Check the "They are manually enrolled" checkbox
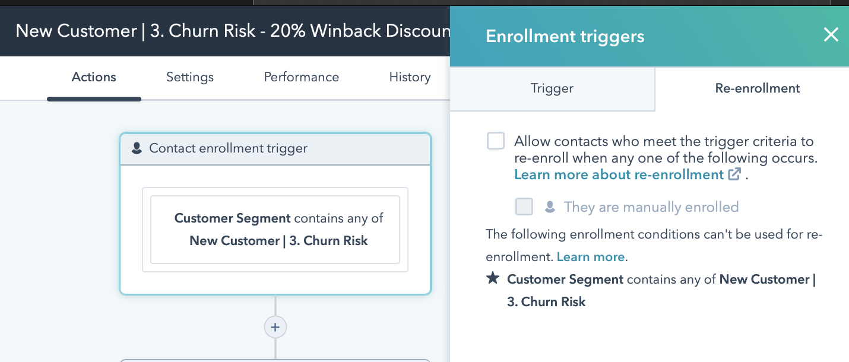 point(524,207)
